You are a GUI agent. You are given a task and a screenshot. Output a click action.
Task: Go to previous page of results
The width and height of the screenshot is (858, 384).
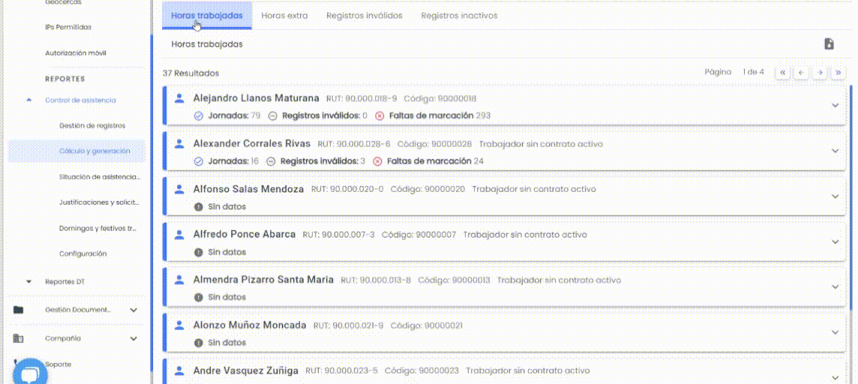point(801,72)
